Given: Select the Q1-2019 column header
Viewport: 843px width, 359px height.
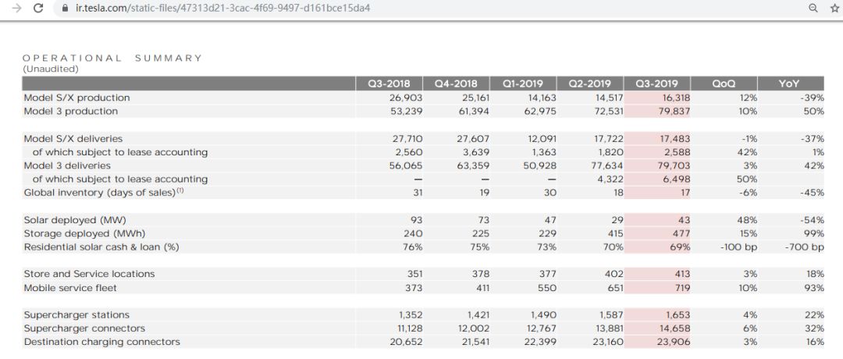Looking at the screenshot, I should 522,84.
